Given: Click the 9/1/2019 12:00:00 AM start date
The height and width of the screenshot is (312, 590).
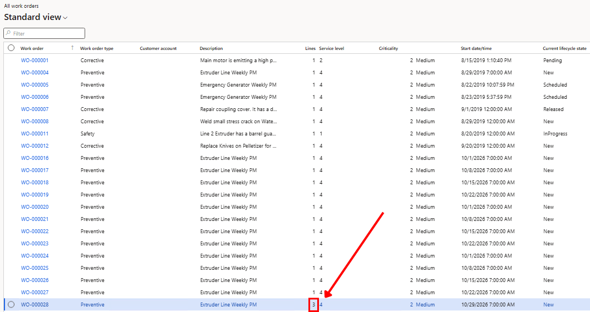Looking at the screenshot, I should [486, 109].
